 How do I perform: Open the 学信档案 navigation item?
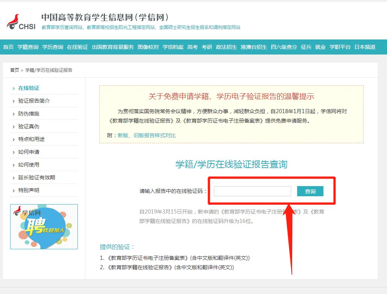(173, 47)
